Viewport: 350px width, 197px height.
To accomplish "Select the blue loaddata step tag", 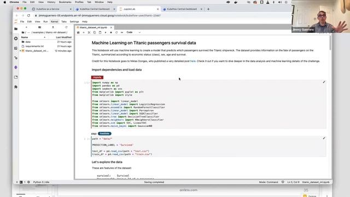I will (x=104, y=134).
